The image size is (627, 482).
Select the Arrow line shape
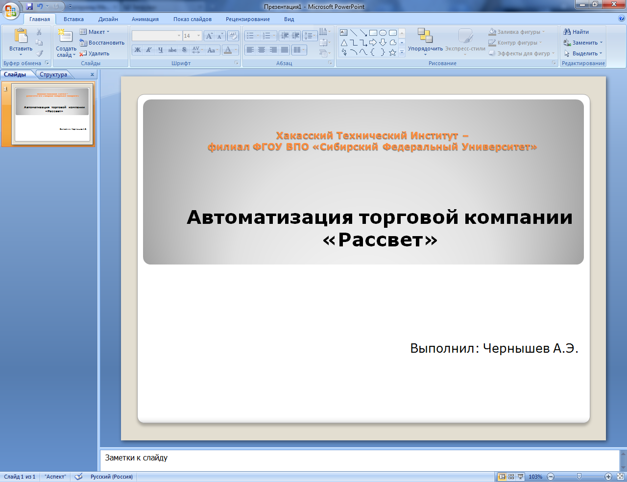[x=363, y=33]
